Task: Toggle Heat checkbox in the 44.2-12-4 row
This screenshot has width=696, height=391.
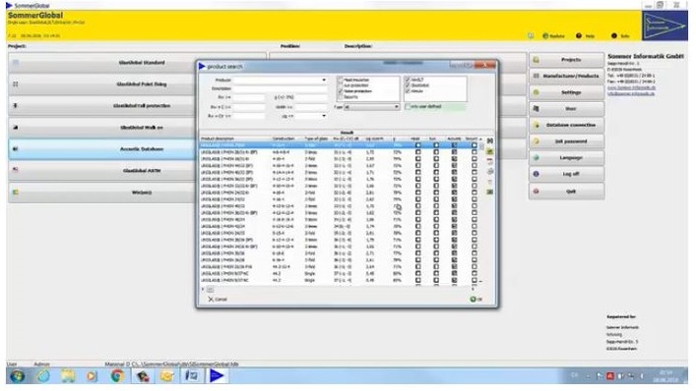Action: pos(417,267)
